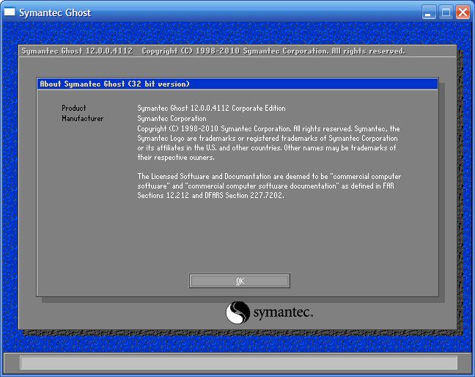Select the 'Manufacturer' label text

click(82, 119)
